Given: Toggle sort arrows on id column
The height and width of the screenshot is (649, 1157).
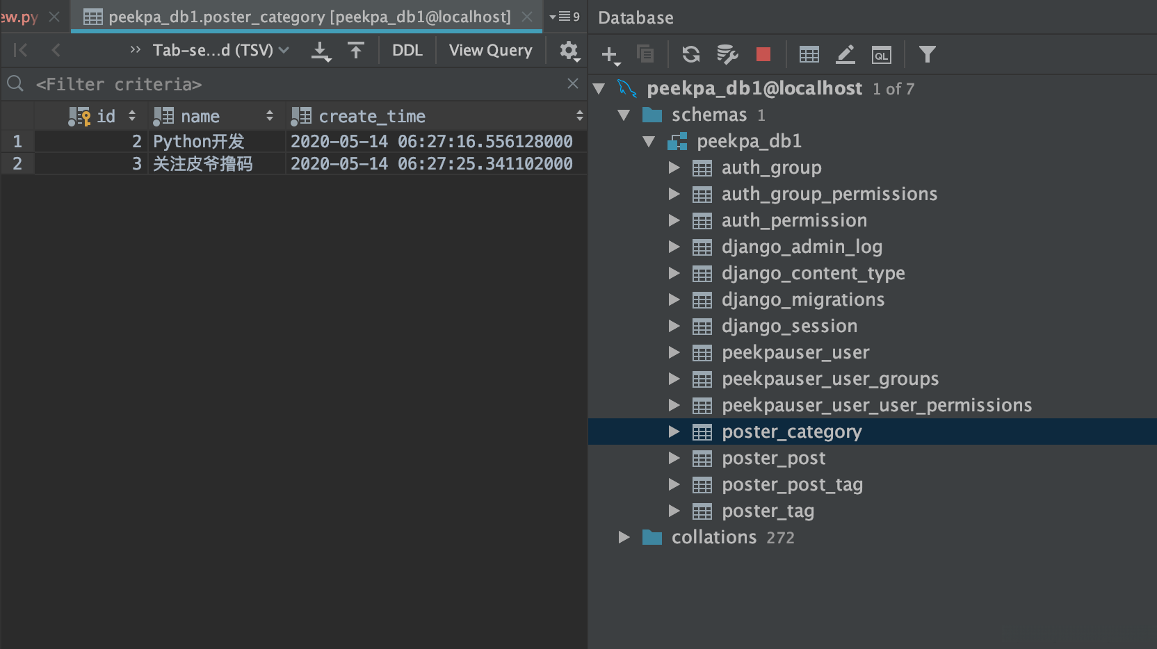Looking at the screenshot, I should pyautogui.click(x=132, y=116).
